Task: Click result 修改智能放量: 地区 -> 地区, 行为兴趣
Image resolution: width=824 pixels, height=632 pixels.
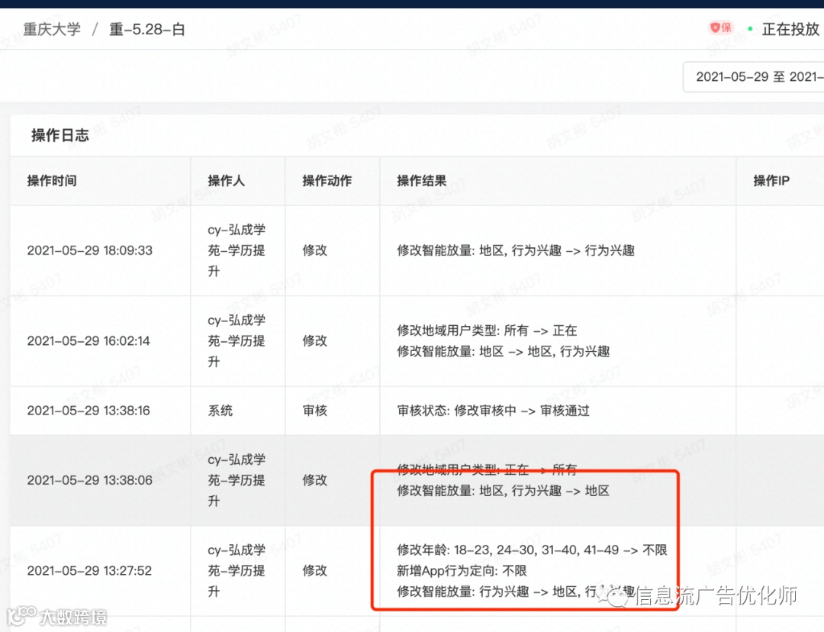Action: click(503, 351)
